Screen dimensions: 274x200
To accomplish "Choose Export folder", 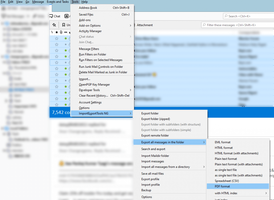I will point(170,114).
